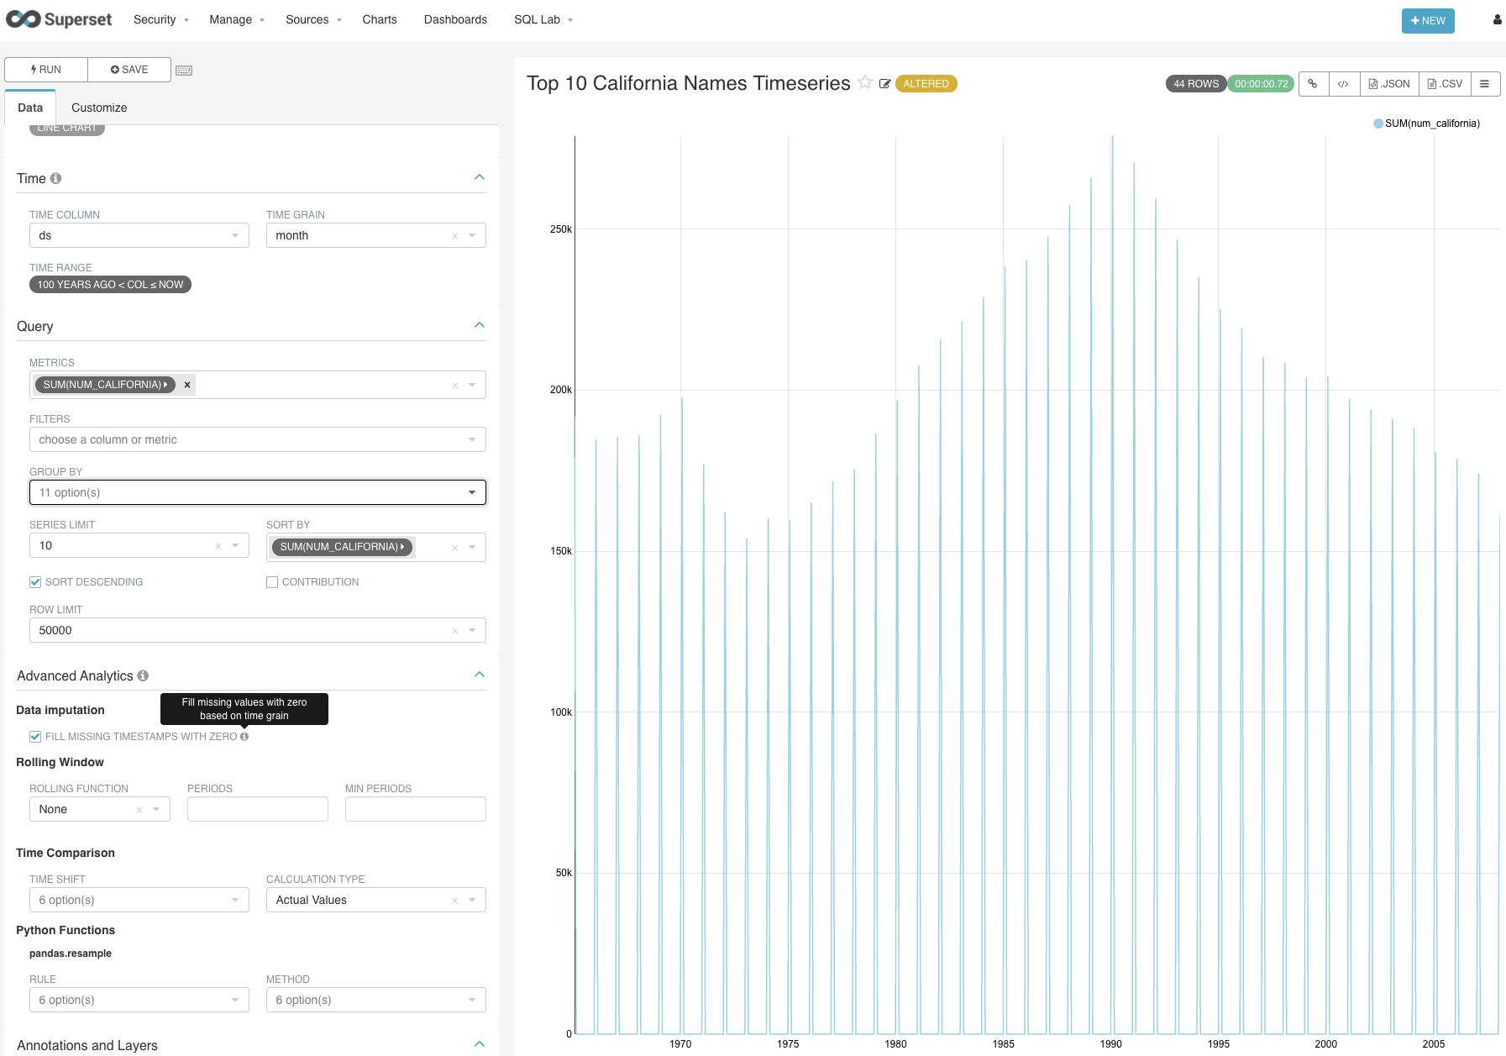Collapse Annotations and Layers section
The width and height of the screenshot is (1506, 1056).
480,1044
